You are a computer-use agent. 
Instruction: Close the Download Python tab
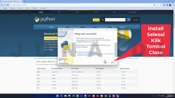pos(21,2)
